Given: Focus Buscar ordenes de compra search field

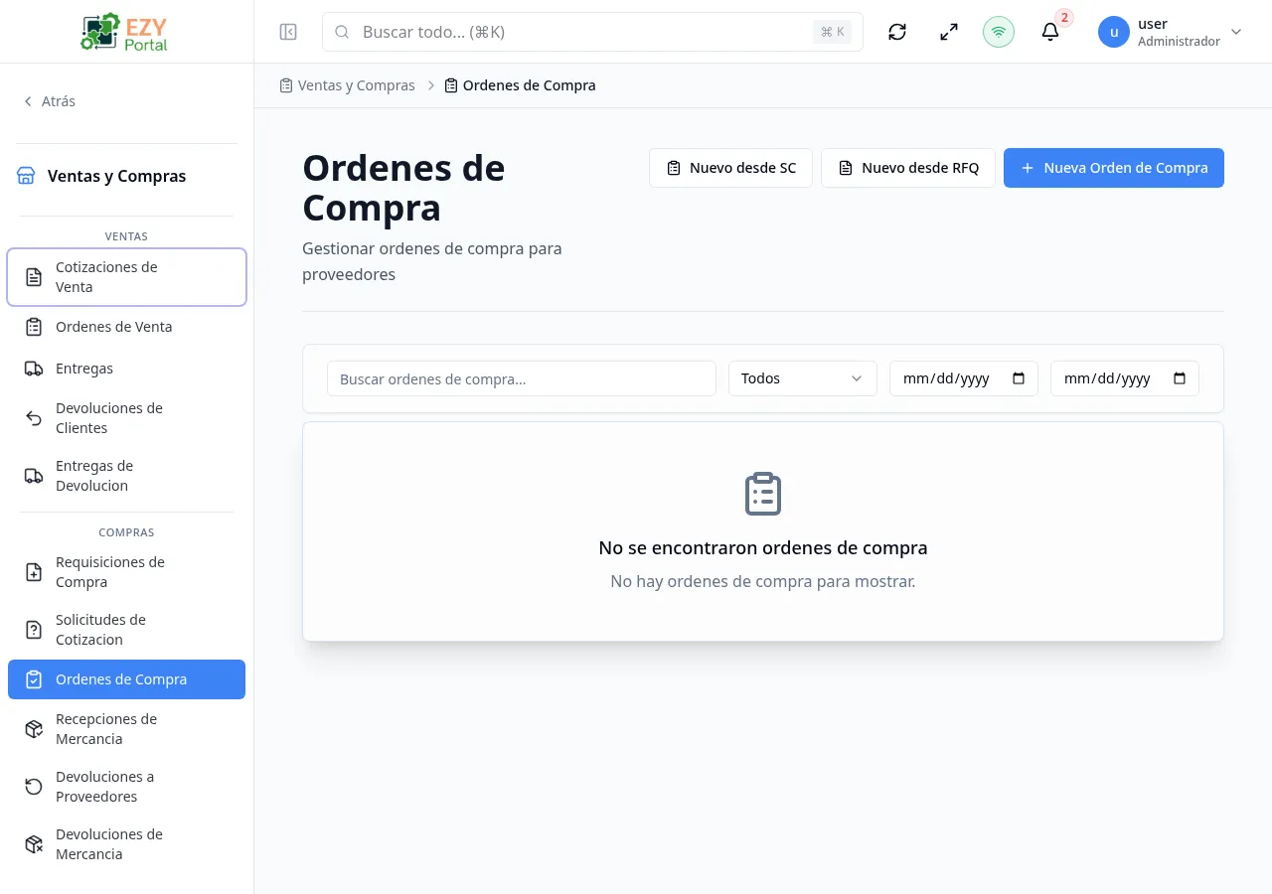Looking at the screenshot, I should (x=522, y=378).
